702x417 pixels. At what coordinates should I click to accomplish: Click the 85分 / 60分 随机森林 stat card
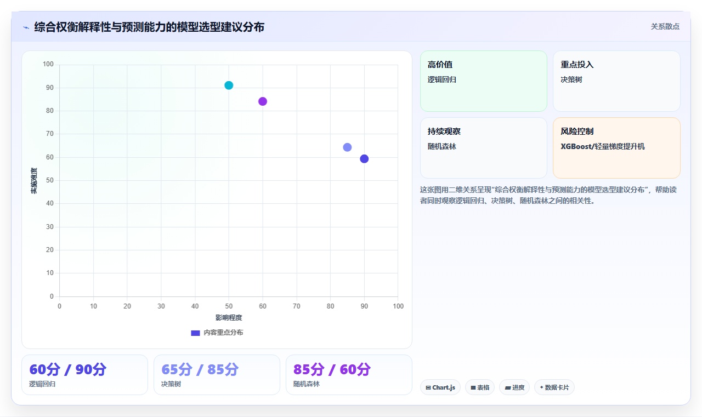[349, 375]
